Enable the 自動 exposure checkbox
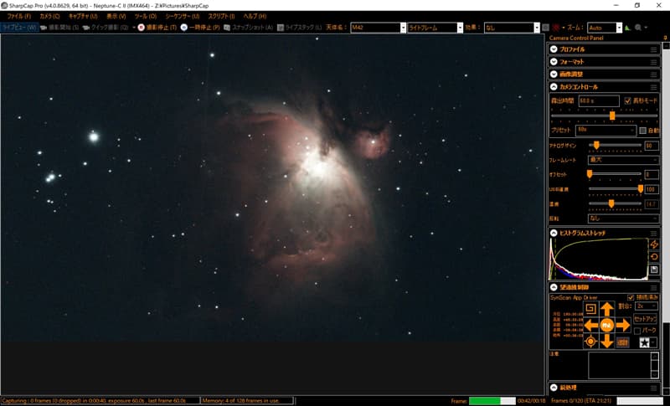The width and height of the screenshot is (670, 406). coord(642,131)
